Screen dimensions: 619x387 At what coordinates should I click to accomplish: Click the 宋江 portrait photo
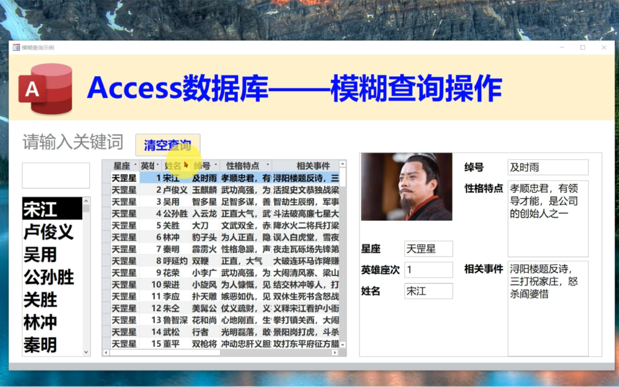[406, 187]
